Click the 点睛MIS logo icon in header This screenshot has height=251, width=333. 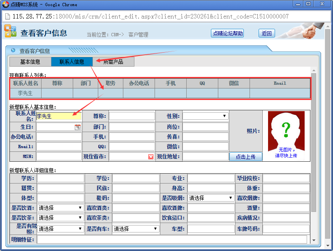[x=10, y=31]
